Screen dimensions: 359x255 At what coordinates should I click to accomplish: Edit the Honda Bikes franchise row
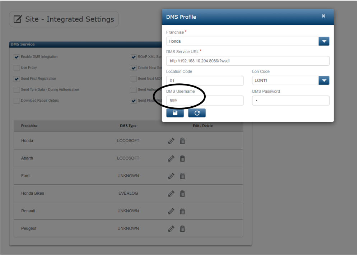tap(171, 194)
